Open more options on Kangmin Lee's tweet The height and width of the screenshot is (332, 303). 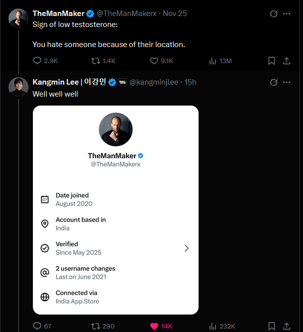(x=286, y=82)
